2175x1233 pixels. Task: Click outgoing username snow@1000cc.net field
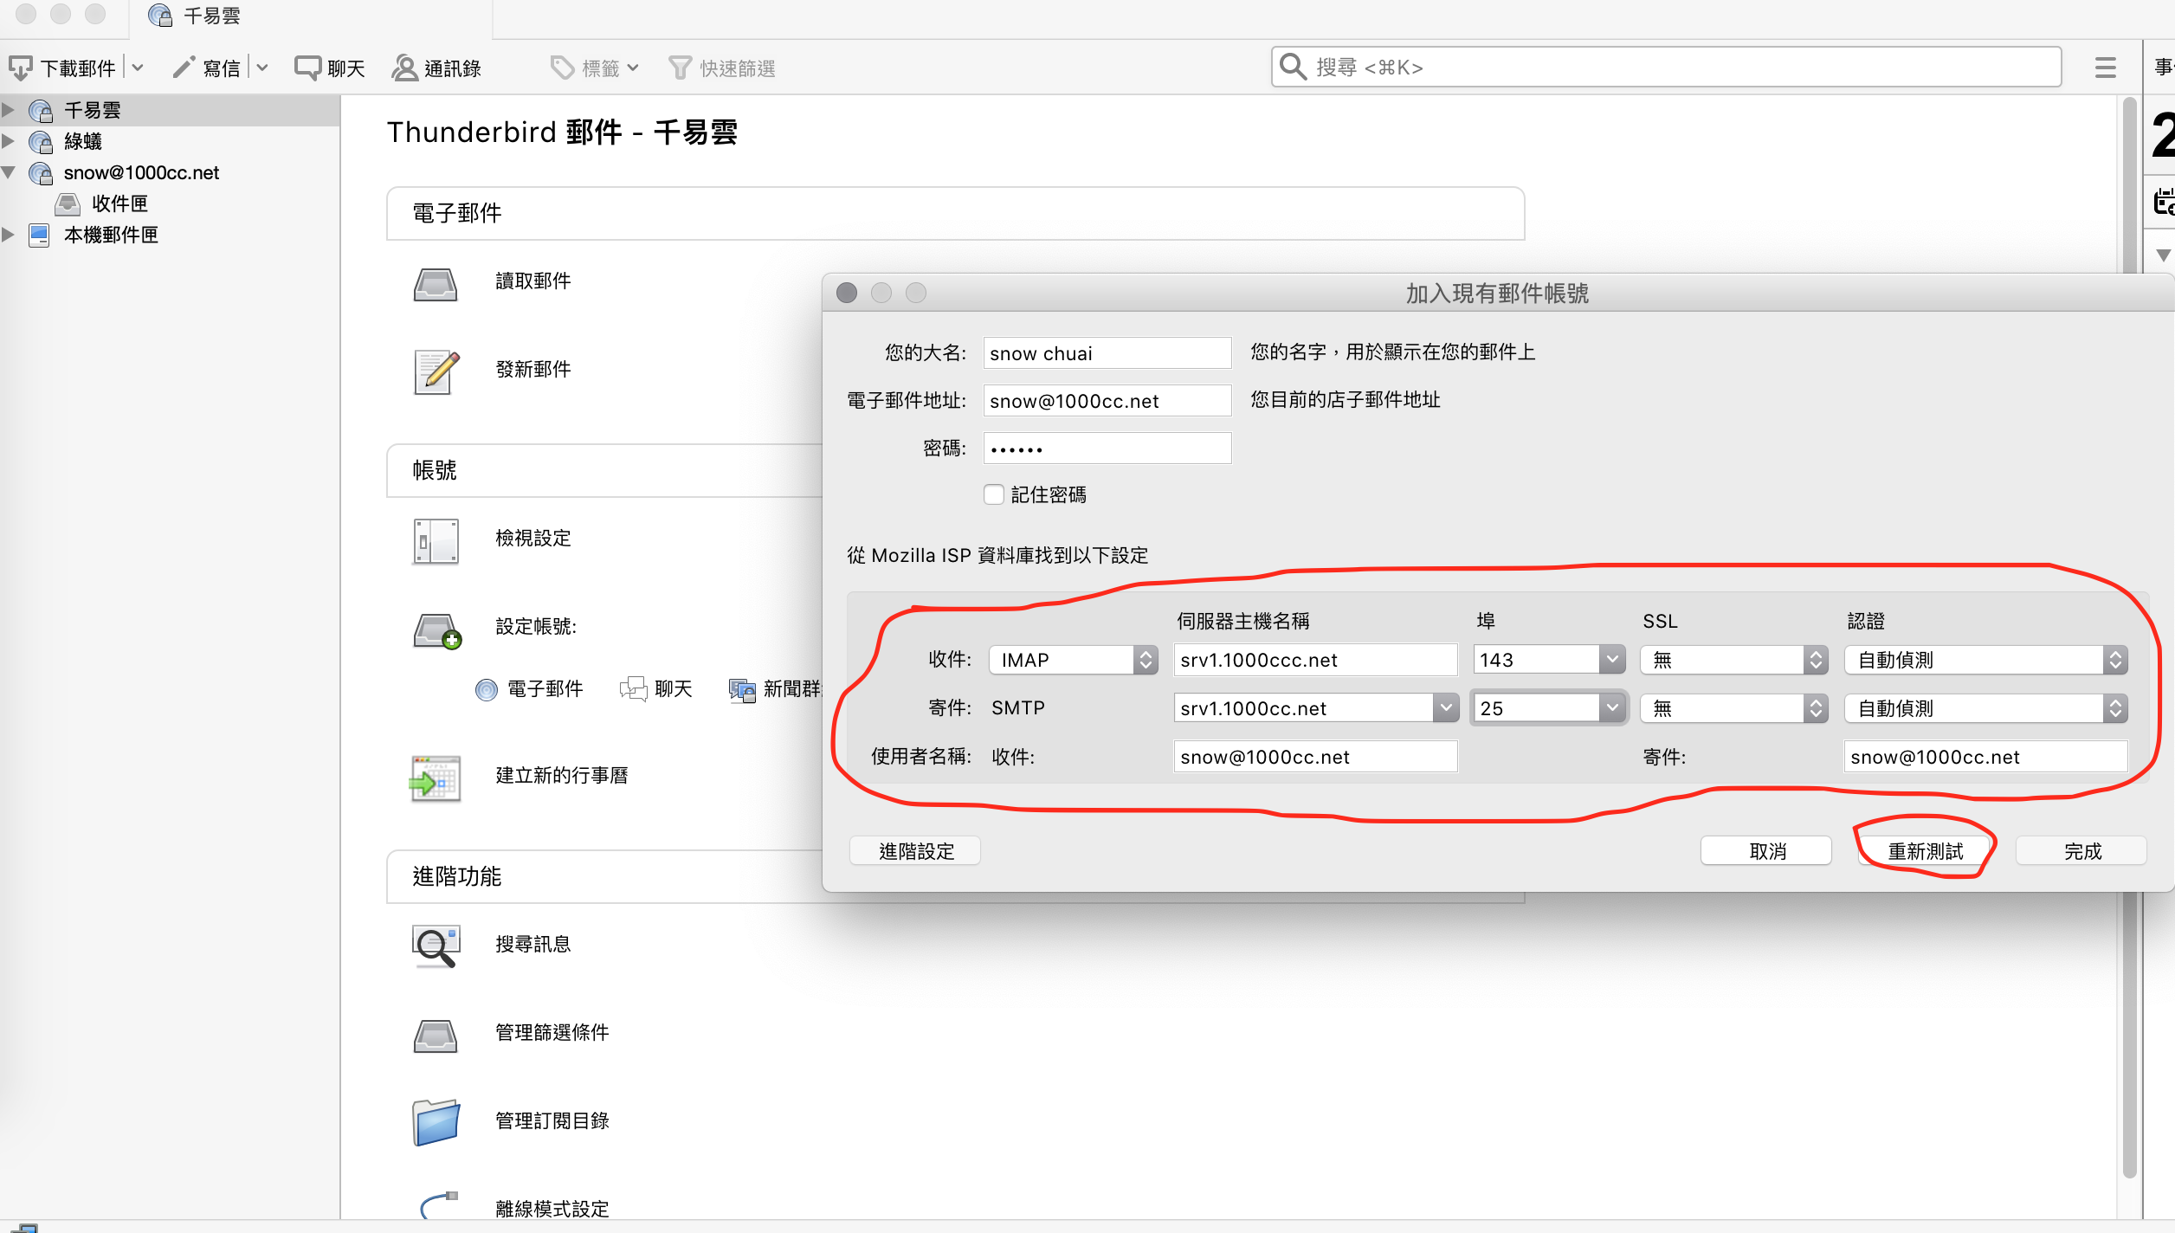coord(1985,757)
